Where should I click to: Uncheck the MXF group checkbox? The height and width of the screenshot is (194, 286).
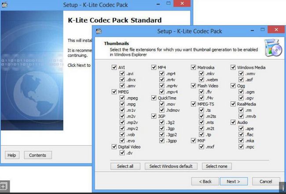[x=193, y=141]
